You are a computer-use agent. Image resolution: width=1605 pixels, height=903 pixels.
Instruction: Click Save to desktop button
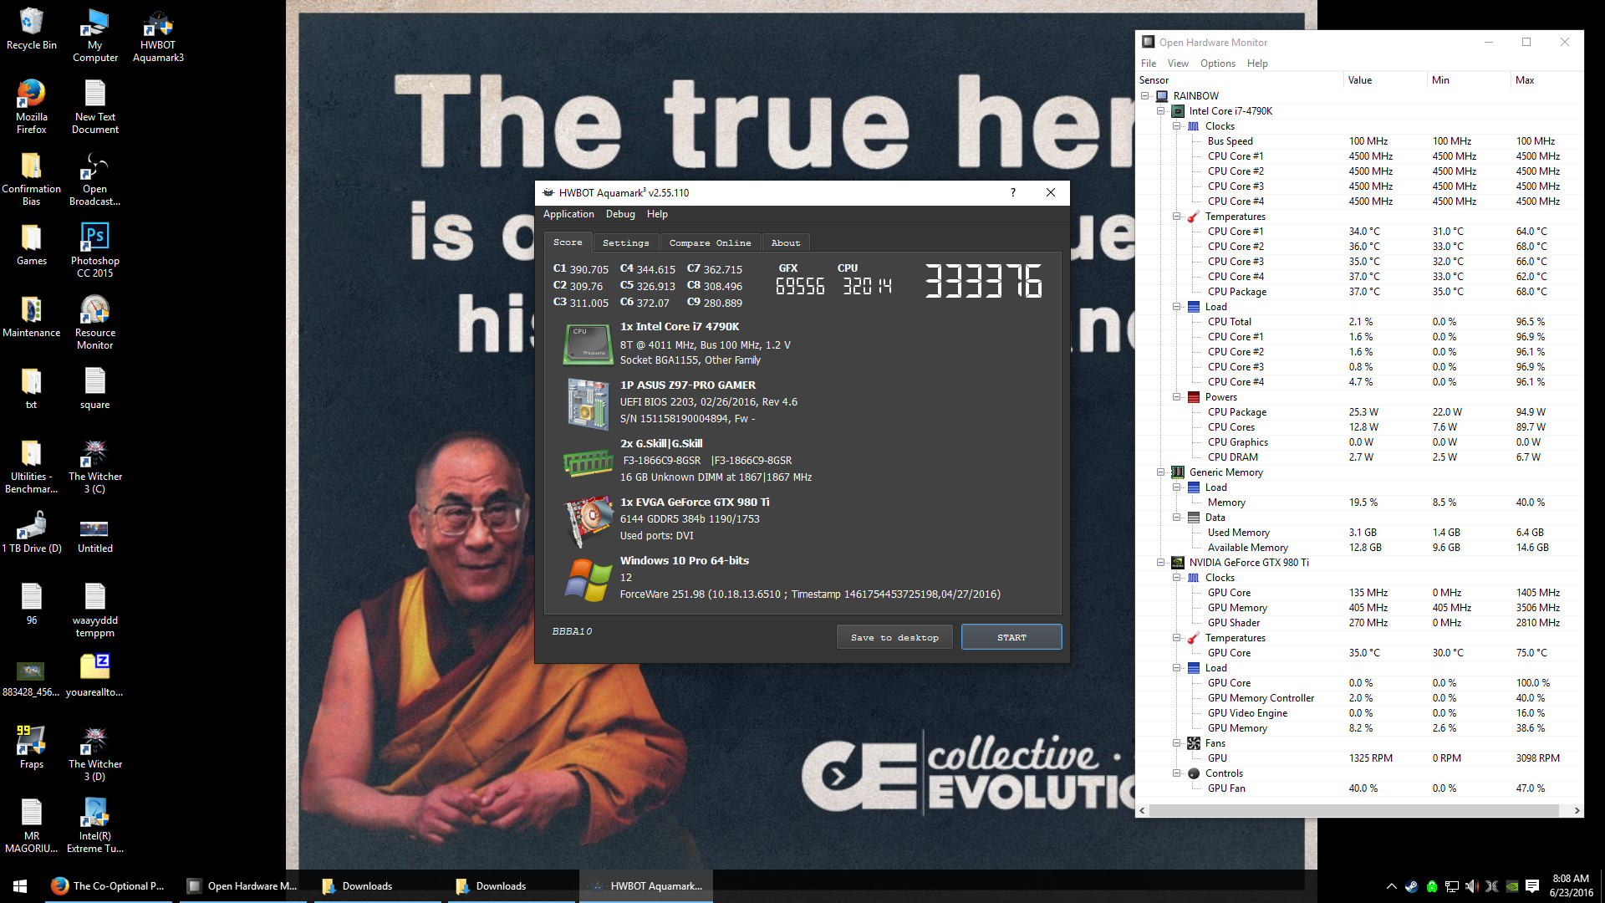click(x=894, y=637)
